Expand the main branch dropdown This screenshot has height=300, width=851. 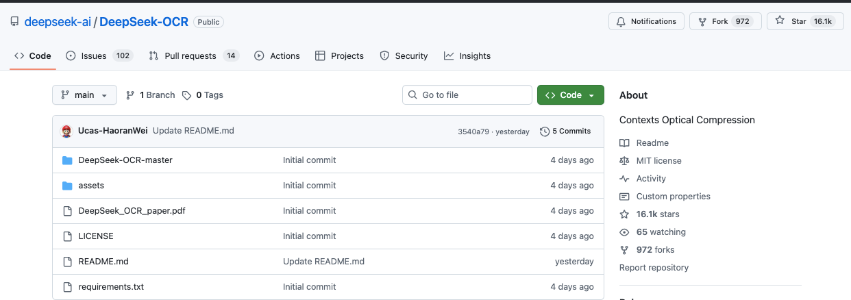84,95
